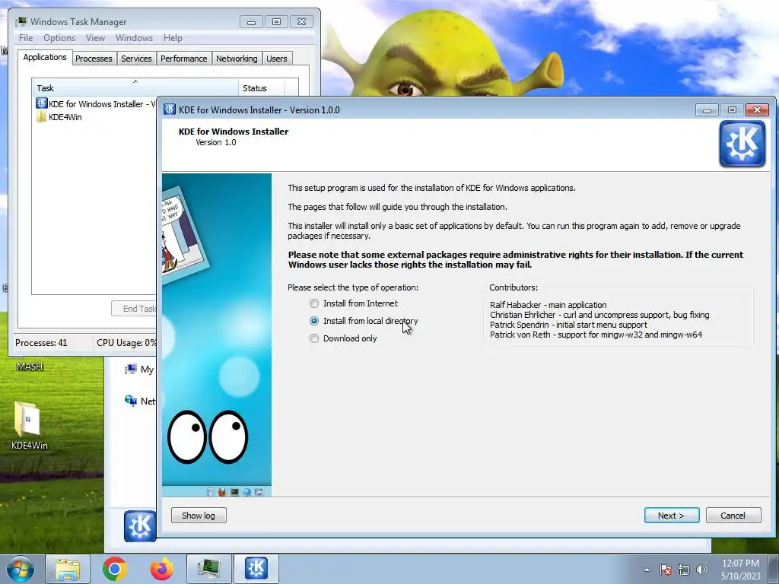Open Help menu in Task Manager
The width and height of the screenshot is (779, 584).
[x=173, y=38]
